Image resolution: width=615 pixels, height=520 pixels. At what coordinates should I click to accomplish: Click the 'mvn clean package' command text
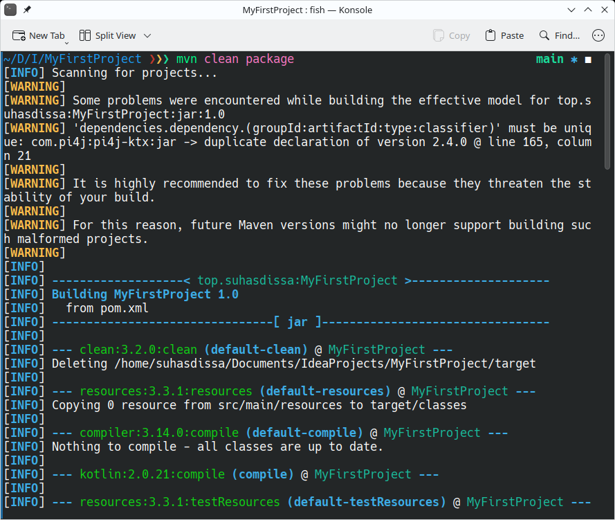[x=235, y=59]
